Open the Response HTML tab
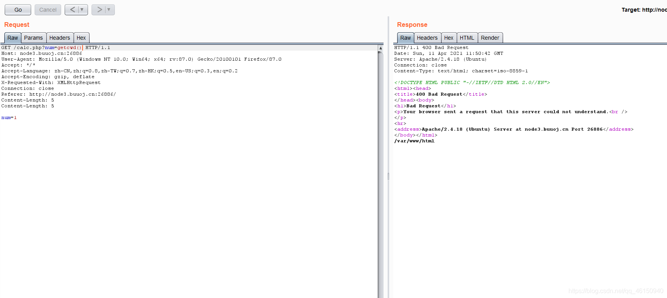The image size is (667, 298). [467, 38]
